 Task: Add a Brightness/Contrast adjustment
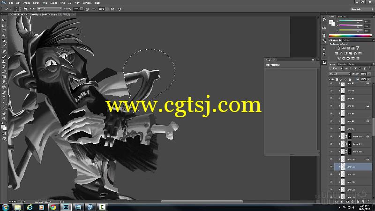pos(338,48)
